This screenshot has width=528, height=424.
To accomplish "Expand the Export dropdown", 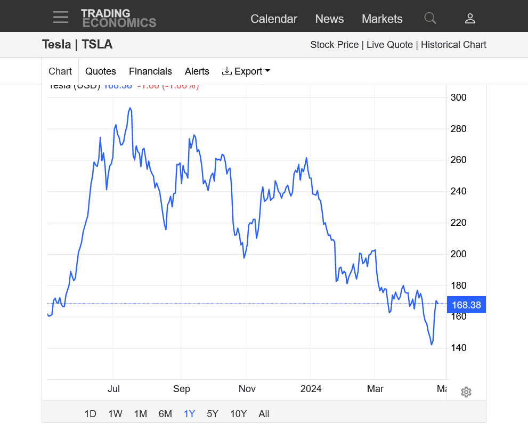I will 246,71.
